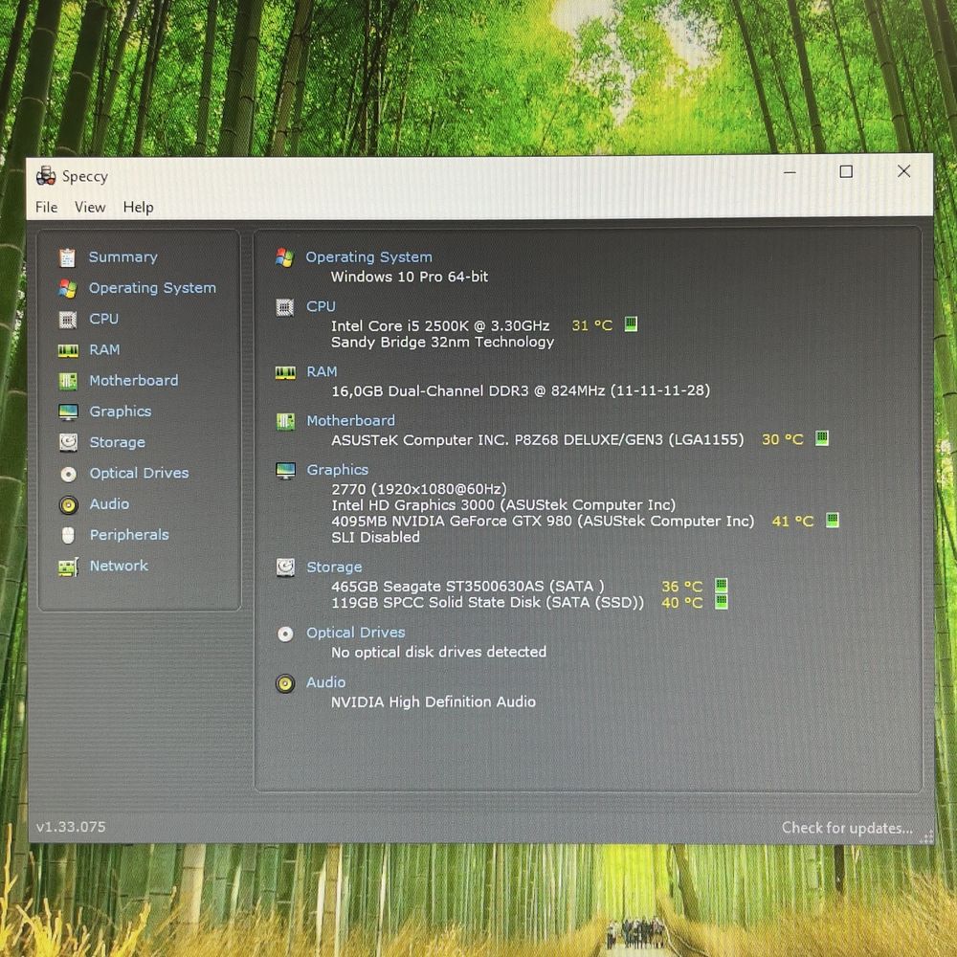Click the NVIDIA High Definition Audio text
The width and height of the screenshot is (957, 957).
point(434,701)
